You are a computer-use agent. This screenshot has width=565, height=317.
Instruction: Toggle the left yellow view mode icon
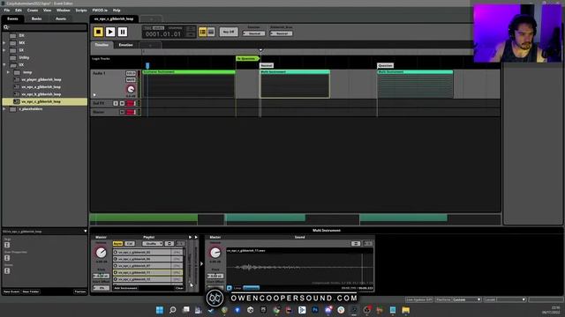pos(203,33)
